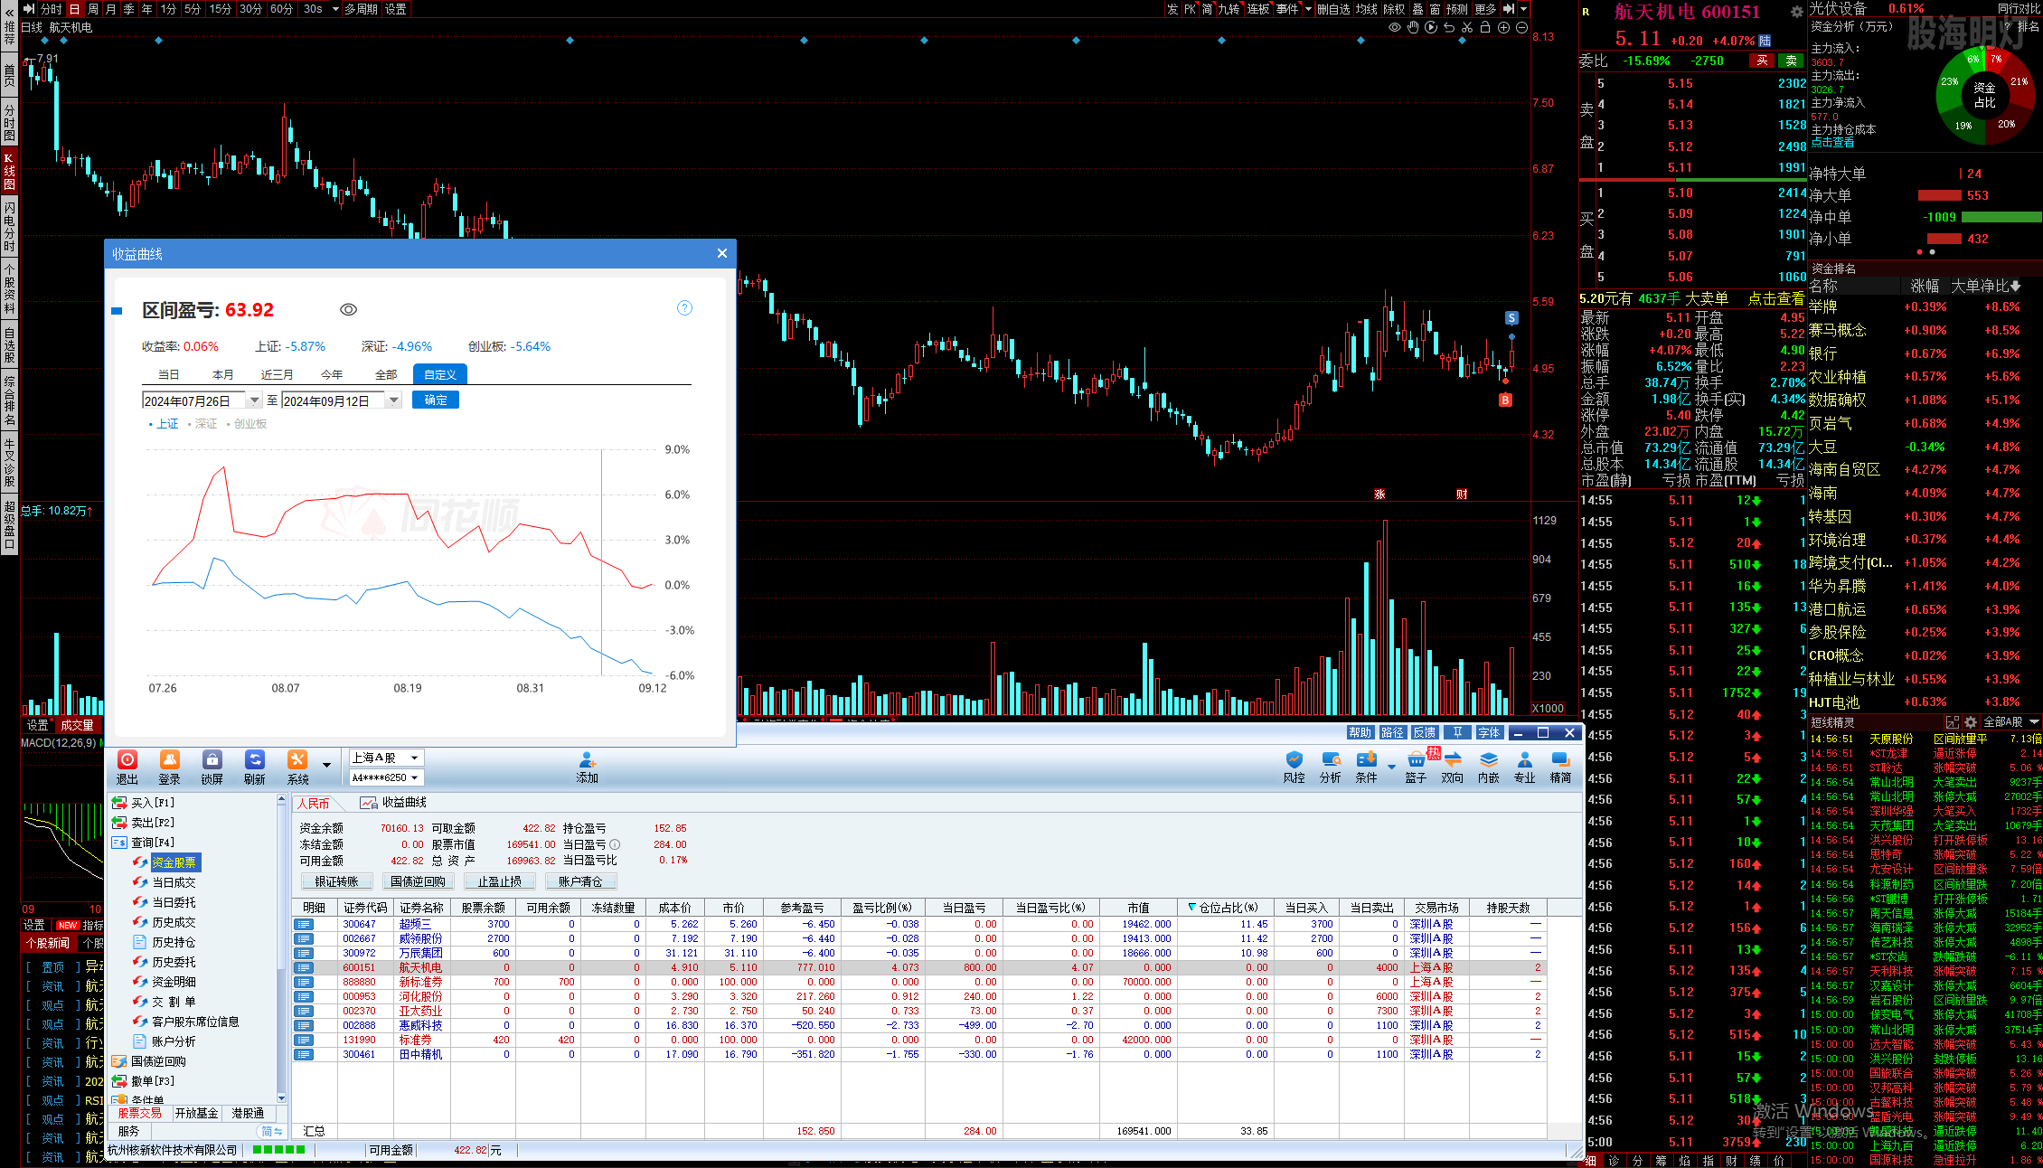Select 当日 period in yield dialog
2043x1168 pixels.
tap(169, 374)
